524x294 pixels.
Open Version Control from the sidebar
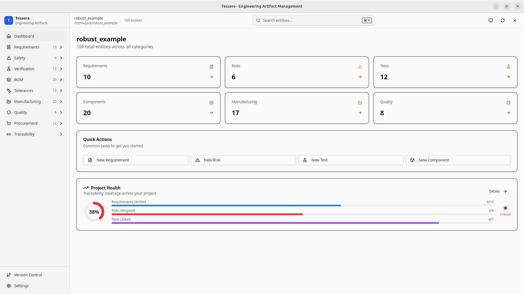[x=28, y=275]
